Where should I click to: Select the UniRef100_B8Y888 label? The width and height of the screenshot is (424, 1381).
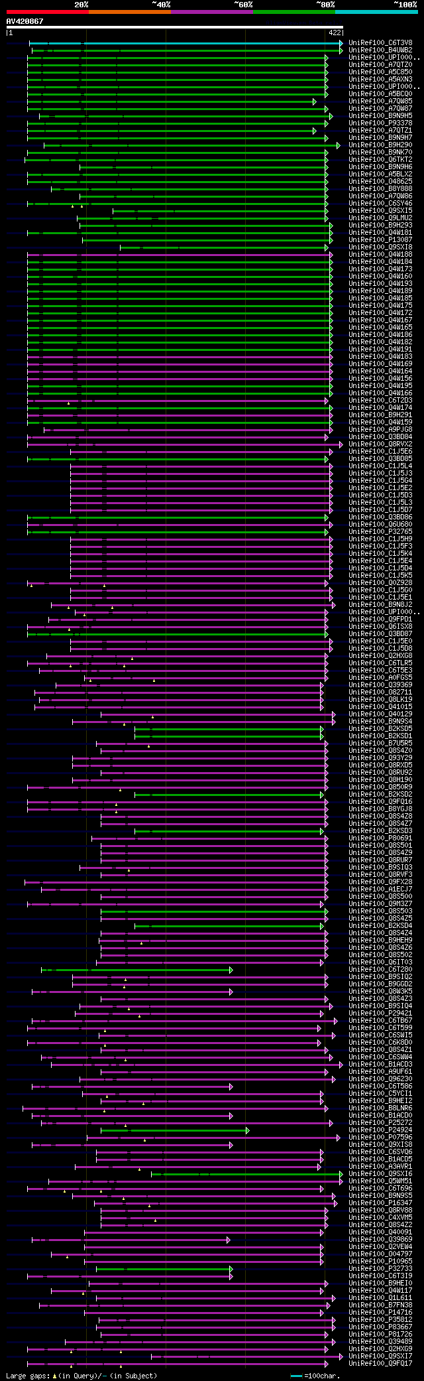click(380, 189)
